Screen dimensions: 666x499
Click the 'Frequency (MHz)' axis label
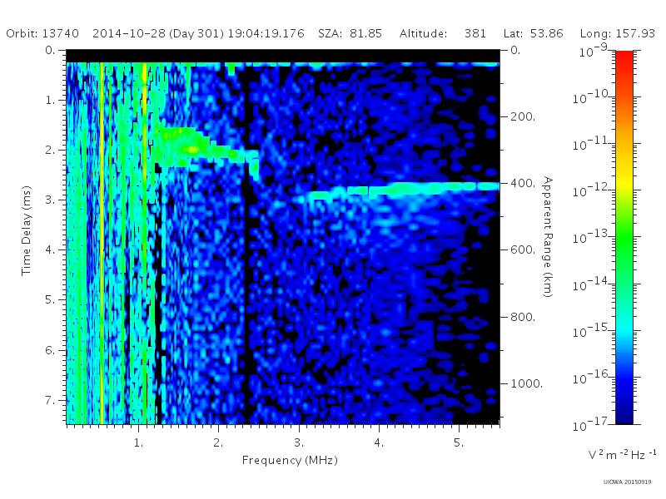coord(290,460)
